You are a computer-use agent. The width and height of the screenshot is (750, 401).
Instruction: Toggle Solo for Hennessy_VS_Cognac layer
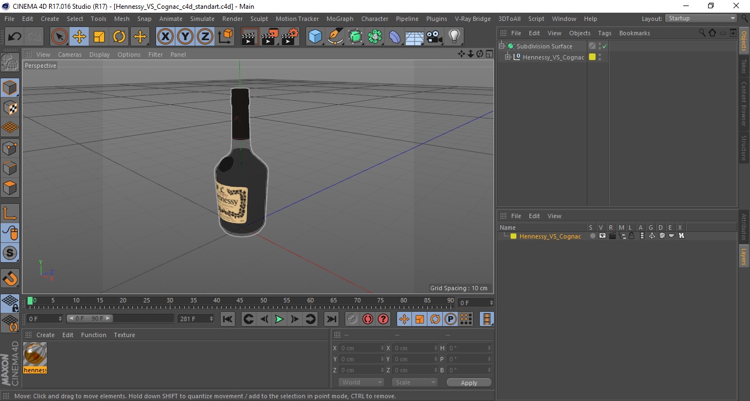click(x=592, y=236)
